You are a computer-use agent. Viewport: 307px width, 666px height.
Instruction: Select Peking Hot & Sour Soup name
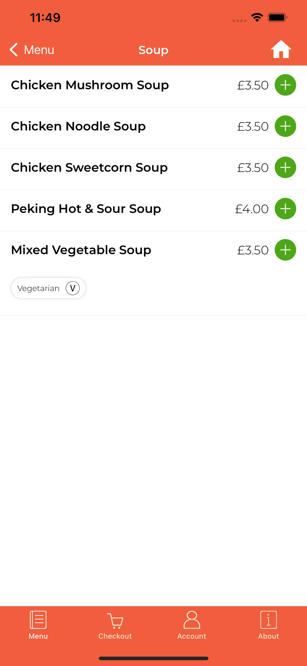[86, 209]
